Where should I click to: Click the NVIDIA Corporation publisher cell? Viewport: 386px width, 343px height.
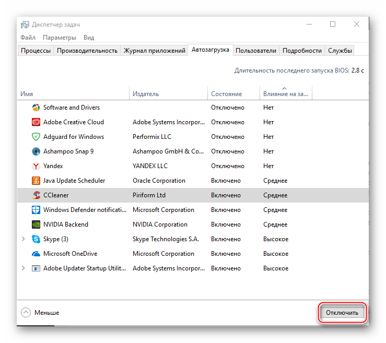click(x=160, y=224)
